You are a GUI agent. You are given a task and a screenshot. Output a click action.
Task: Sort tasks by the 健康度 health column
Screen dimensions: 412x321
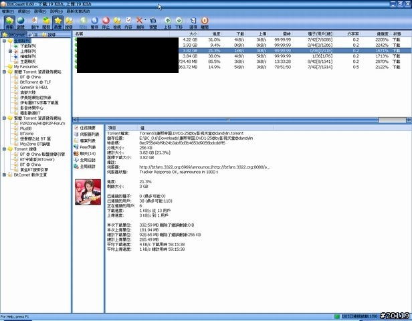(x=376, y=34)
